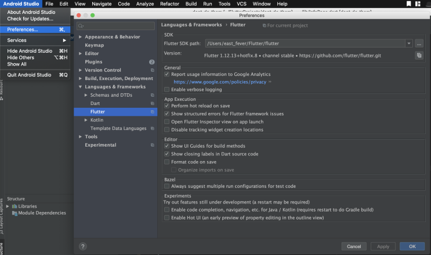Toggle Show closing labels in Dart code
Screen dimensions: 431x255
166,154
